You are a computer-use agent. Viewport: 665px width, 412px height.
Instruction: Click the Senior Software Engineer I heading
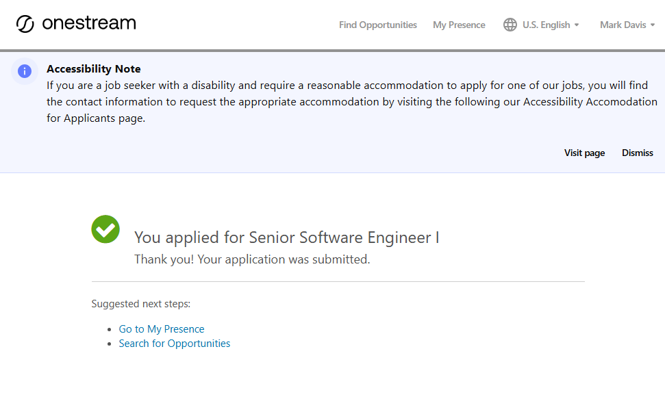click(286, 237)
